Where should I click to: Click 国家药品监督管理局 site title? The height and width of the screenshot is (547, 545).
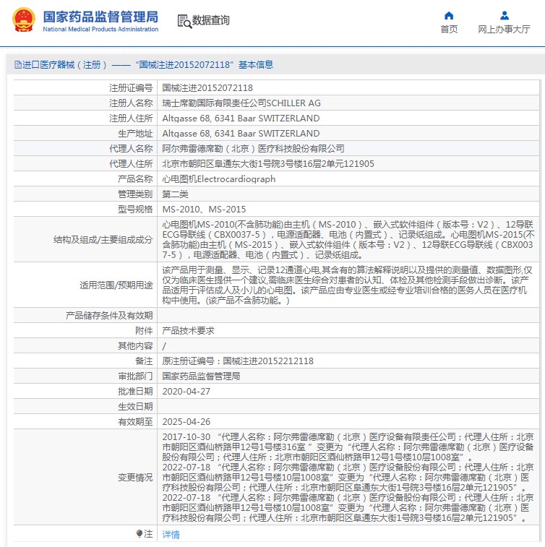click(x=100, y=17)
